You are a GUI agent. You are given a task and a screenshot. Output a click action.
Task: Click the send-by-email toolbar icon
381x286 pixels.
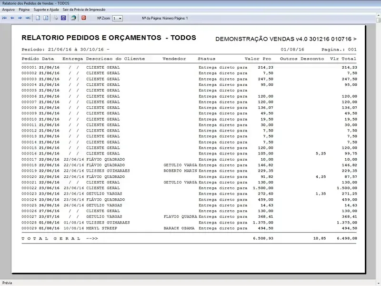(x=73, y=18)
